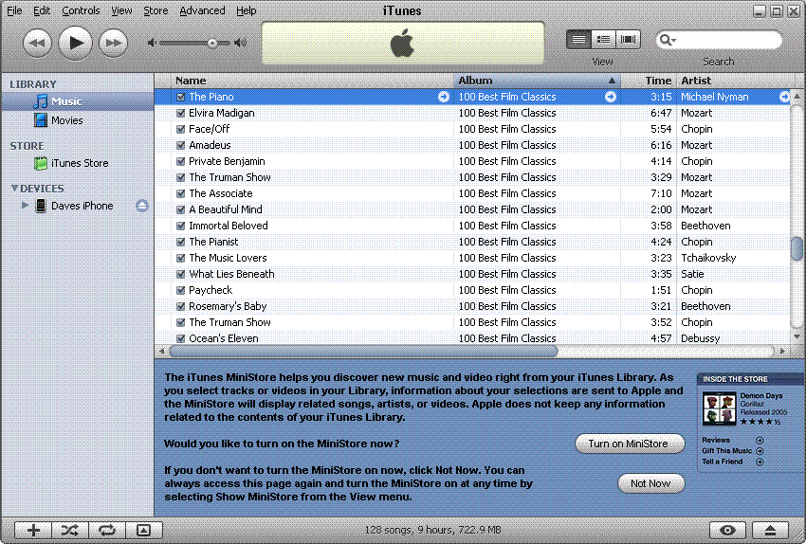
Task: Select the Ocean's Eleven track row
Action: click(472, 338)
